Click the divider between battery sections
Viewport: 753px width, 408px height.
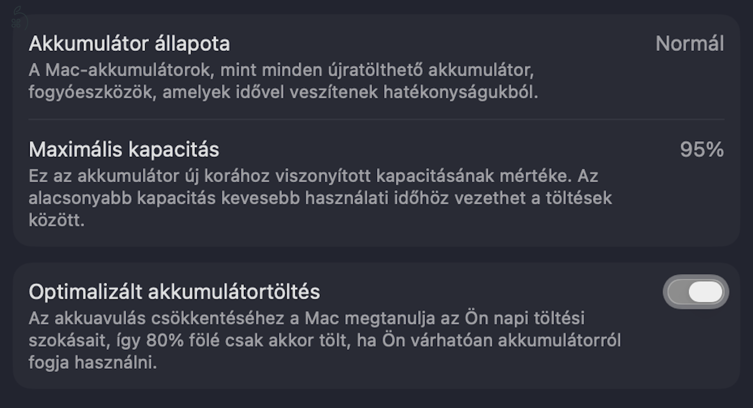pos(376,117)
